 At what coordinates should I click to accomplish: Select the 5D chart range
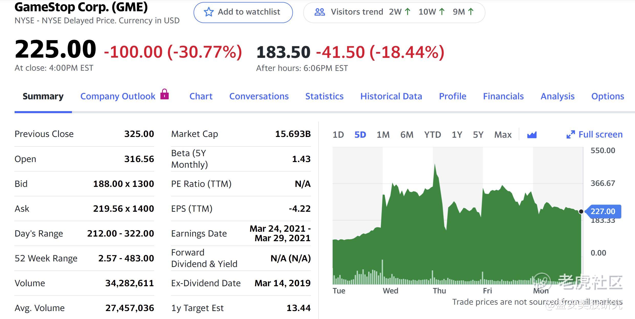(360, 135)
